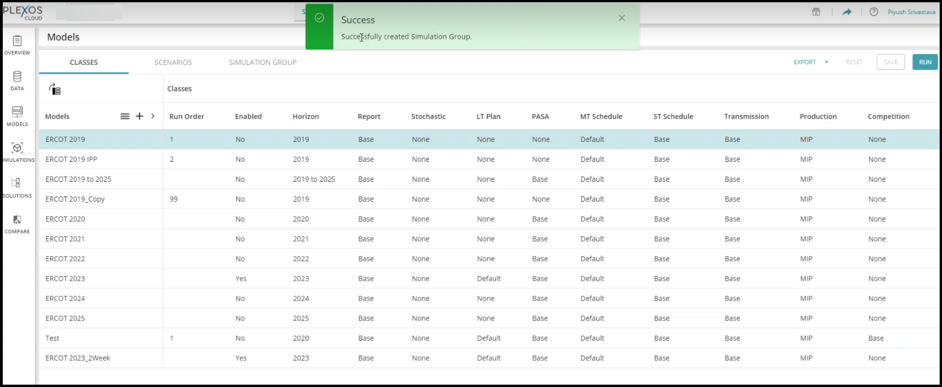
Task: Click the Horizon column header
Action: 306,116
